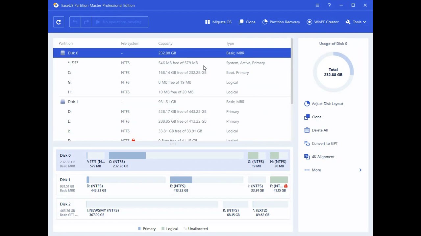This screenshot has height=236, width=421.
Task: Select the Disk 0 row in partition list
Action: (172, 53)
